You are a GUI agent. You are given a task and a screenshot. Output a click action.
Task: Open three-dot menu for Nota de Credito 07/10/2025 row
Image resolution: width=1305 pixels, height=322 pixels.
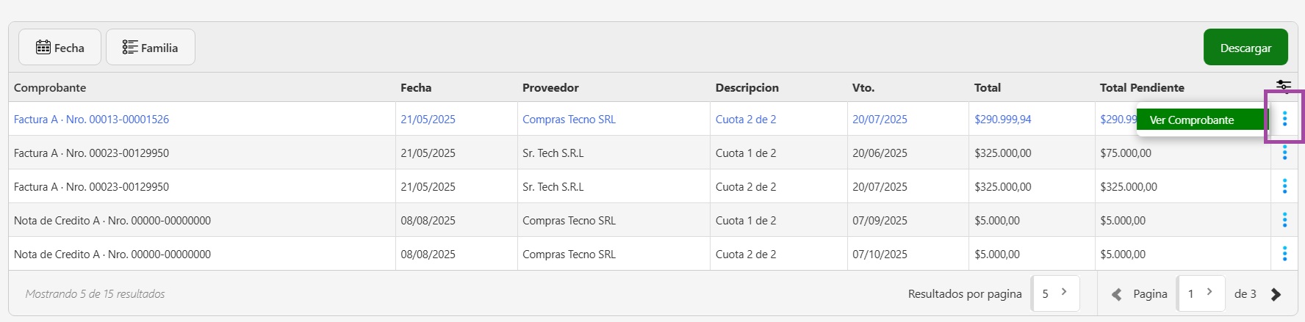point(1284,254)
